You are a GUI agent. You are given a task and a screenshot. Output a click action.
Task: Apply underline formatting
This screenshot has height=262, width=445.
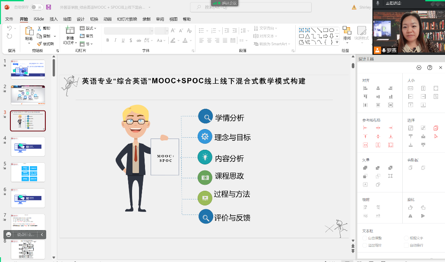coord(123,40)
